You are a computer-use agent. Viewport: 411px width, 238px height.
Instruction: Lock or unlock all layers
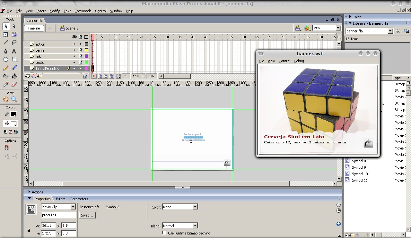80,37
